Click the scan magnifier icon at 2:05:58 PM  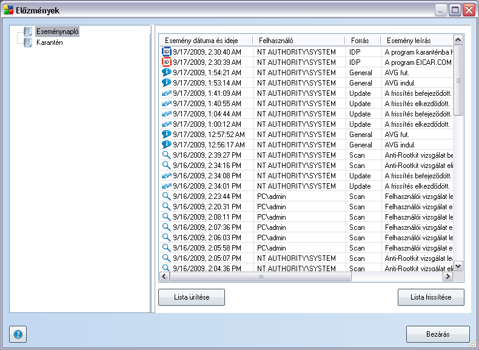tap(166, 248)
